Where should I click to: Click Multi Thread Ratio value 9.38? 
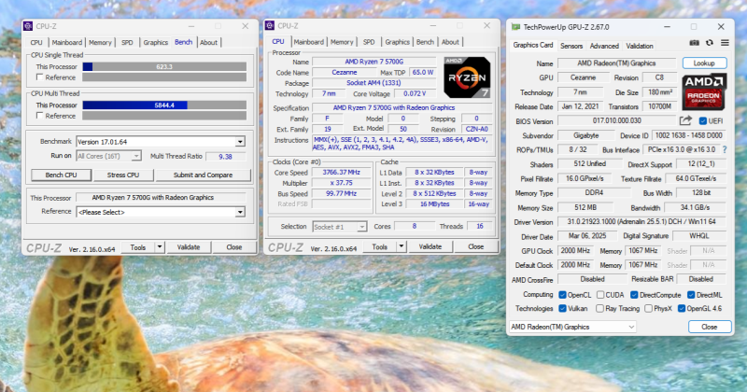click(225, 156)
